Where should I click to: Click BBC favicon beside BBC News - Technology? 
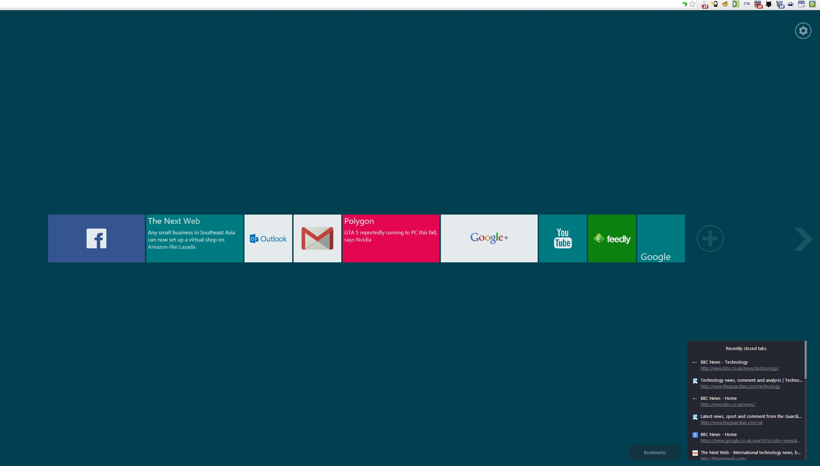[695, 362]
